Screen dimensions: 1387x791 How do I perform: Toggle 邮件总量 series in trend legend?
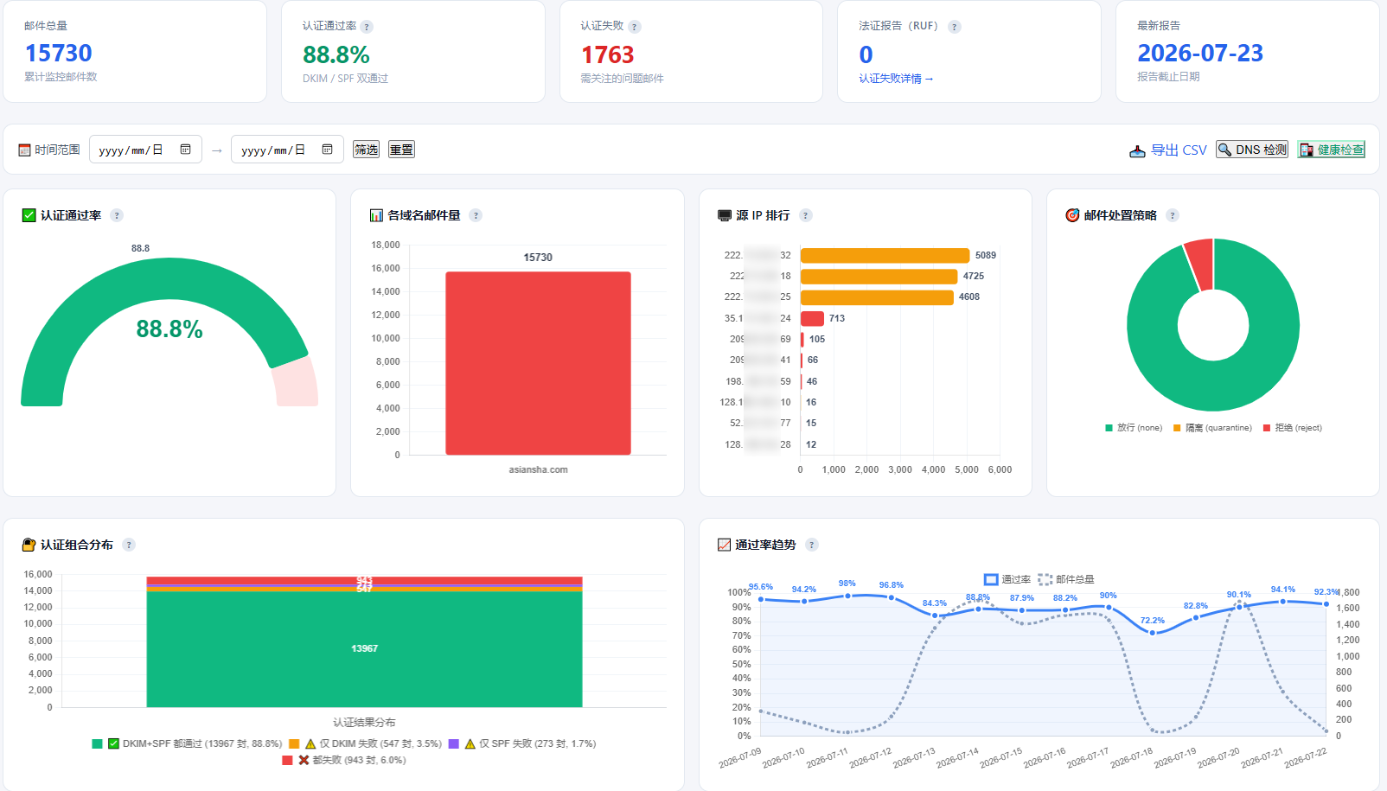1066,579
